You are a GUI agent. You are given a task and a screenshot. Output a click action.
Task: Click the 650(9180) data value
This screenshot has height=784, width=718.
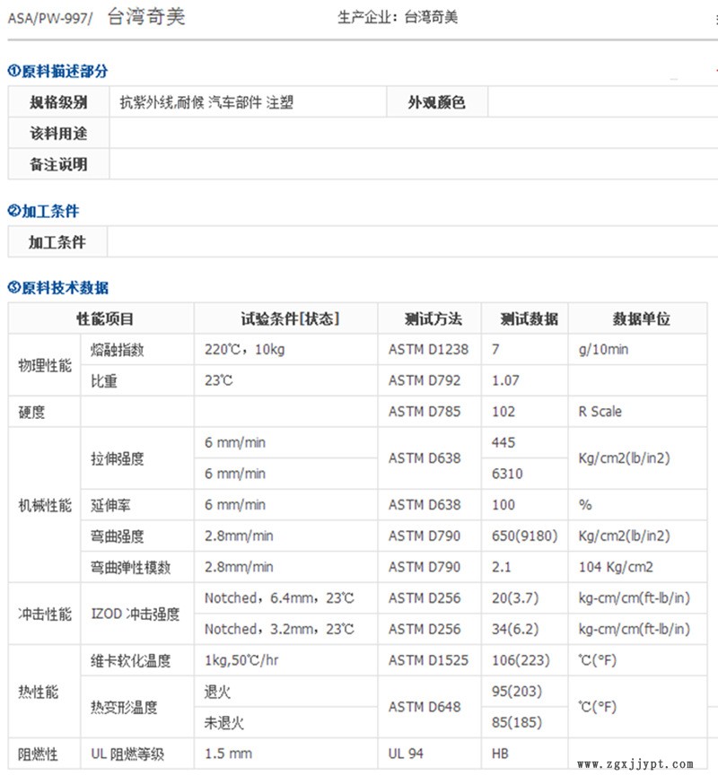click(524, 536)
